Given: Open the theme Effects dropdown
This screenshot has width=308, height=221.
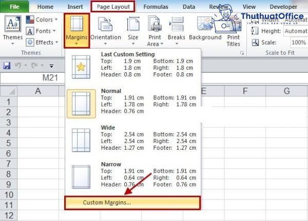Looking at the screenshot, I should pos(42,42).
